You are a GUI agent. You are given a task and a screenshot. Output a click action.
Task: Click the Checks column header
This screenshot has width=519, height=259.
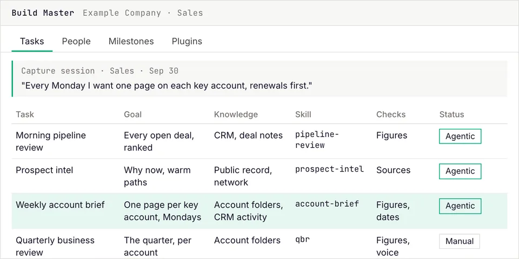click(x=391, y=114)
